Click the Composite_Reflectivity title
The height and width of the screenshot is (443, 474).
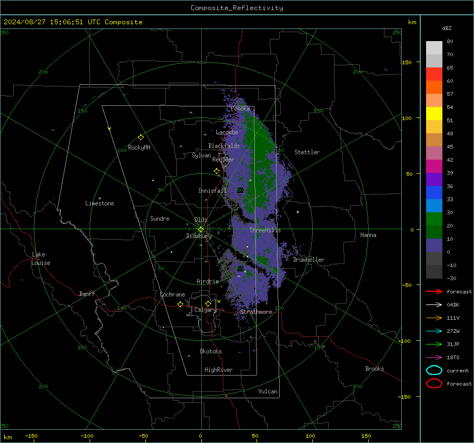click(x=237, y=8)
